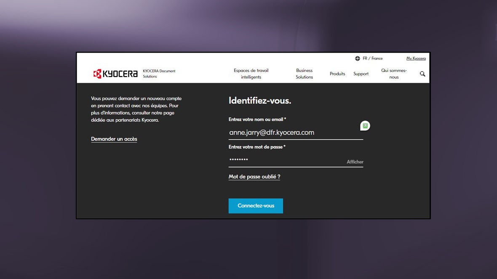The height and width of the screenshot is (279, 497).
Task: Select FR / France region selector
Action: (373, 58)
